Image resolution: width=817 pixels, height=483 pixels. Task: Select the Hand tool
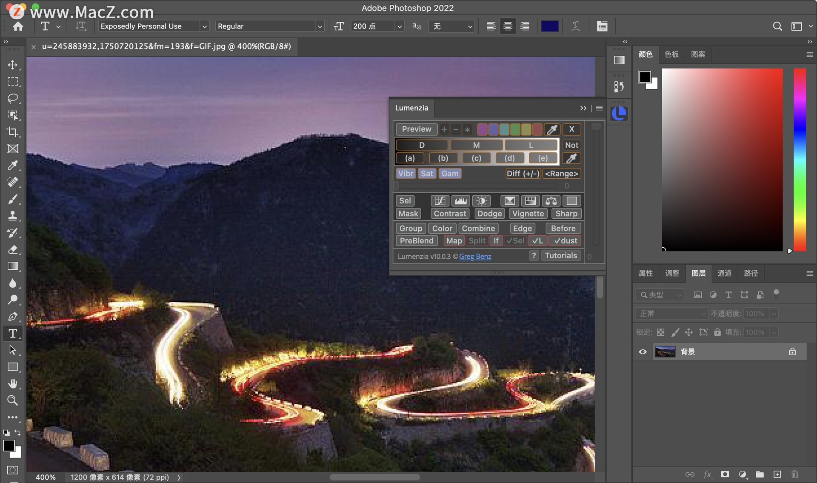13,383
